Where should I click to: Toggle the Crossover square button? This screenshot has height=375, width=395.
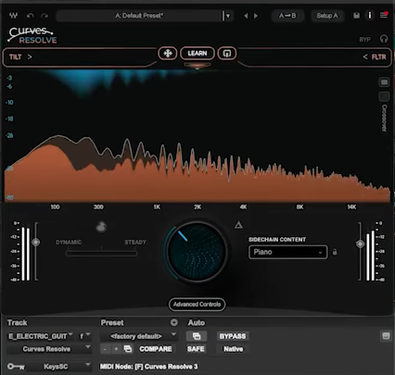(384, 96)
